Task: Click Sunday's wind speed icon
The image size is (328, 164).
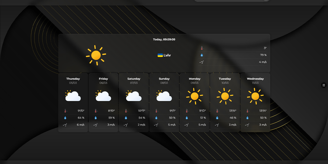Action: (x=156, y=125)
